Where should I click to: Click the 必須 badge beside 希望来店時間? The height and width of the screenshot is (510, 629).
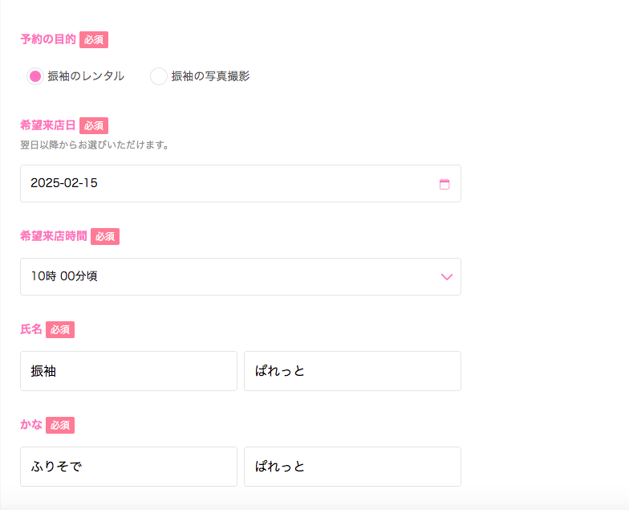pos(105,236)
